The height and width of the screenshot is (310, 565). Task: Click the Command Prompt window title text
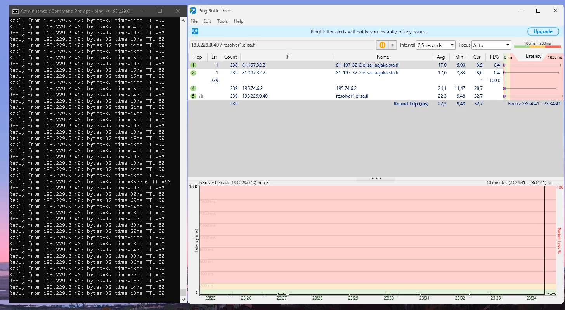77,11
